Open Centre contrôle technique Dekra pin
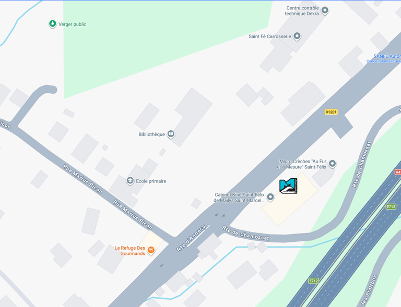This screenshot has height=307, width=401. point(325,10)
